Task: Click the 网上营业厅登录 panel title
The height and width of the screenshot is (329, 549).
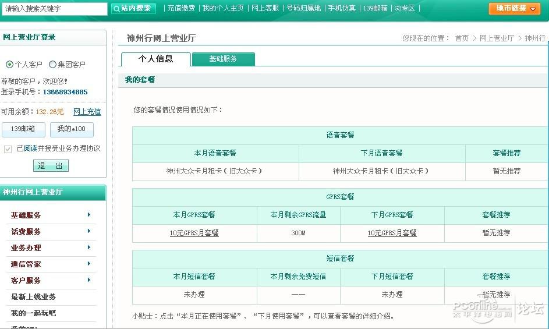Action: 30,37
